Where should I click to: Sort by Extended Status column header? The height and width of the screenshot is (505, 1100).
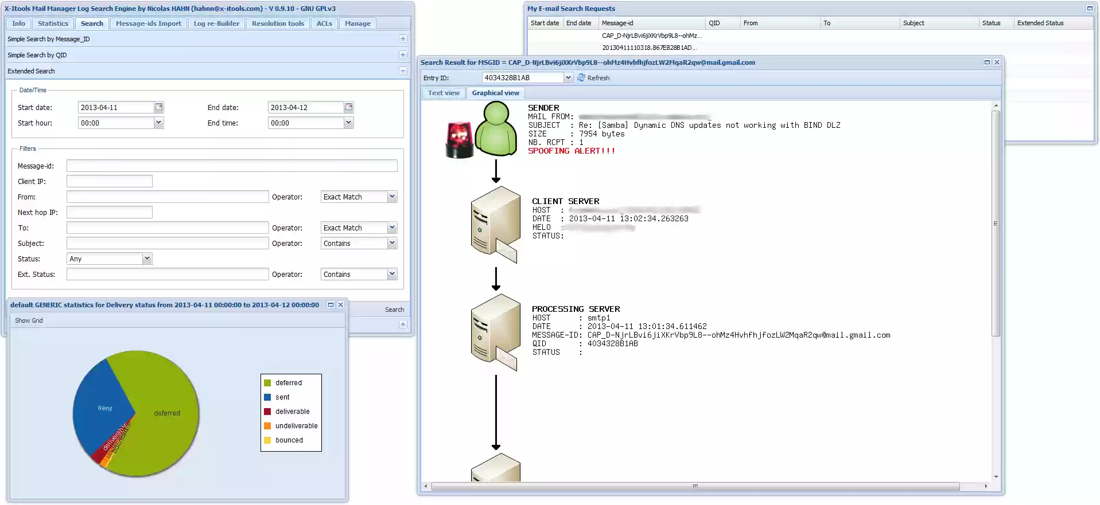[1053, 23]
